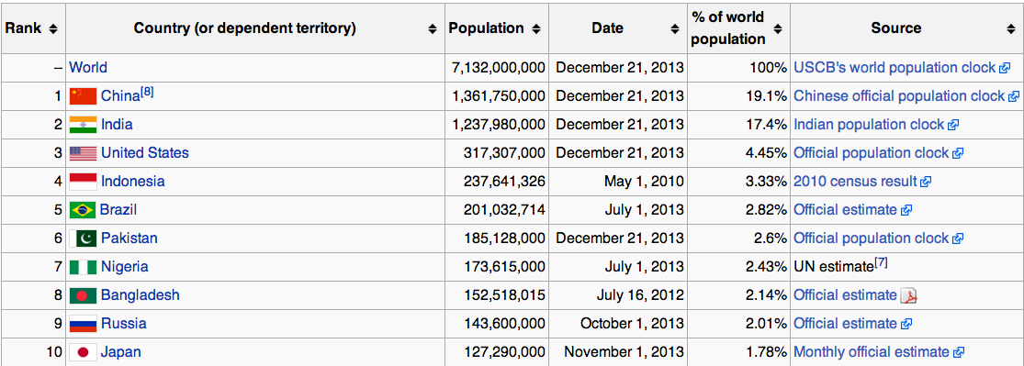Sort by Country column arrows

(433, 28)
